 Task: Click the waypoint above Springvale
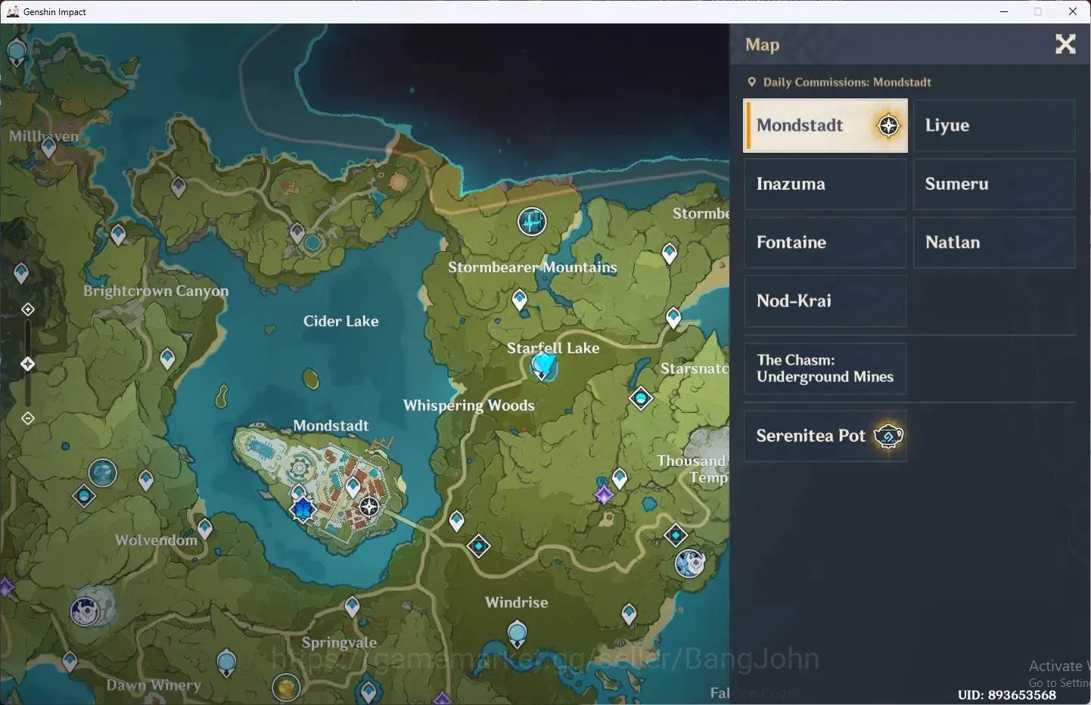(x=352, y=607)
